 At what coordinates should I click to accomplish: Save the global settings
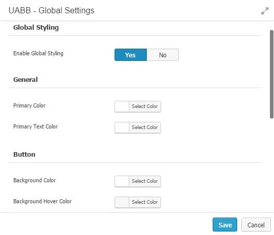point(225,225)
